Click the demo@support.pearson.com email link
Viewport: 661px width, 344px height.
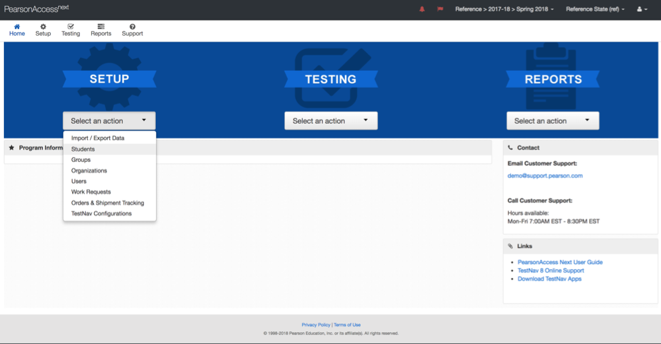coord(545,176)
